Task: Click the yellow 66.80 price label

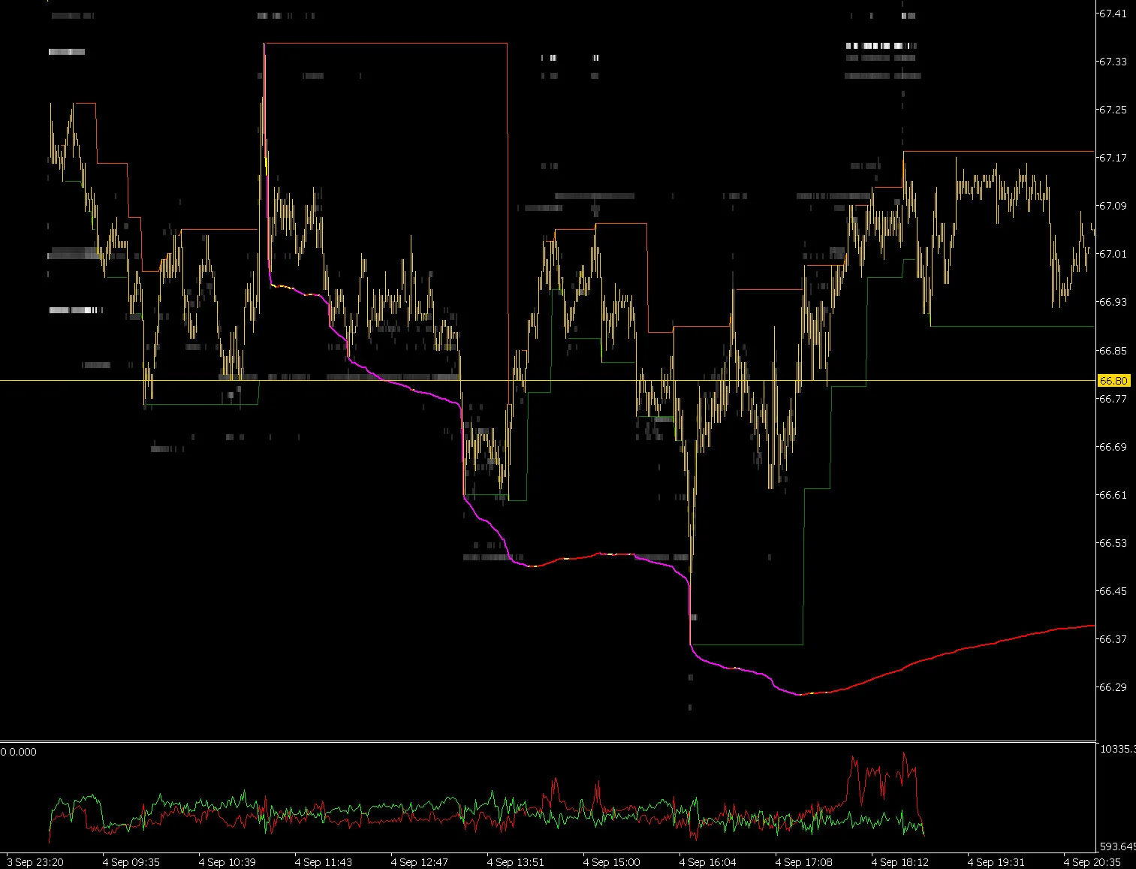Action: tap(1113, 381)
